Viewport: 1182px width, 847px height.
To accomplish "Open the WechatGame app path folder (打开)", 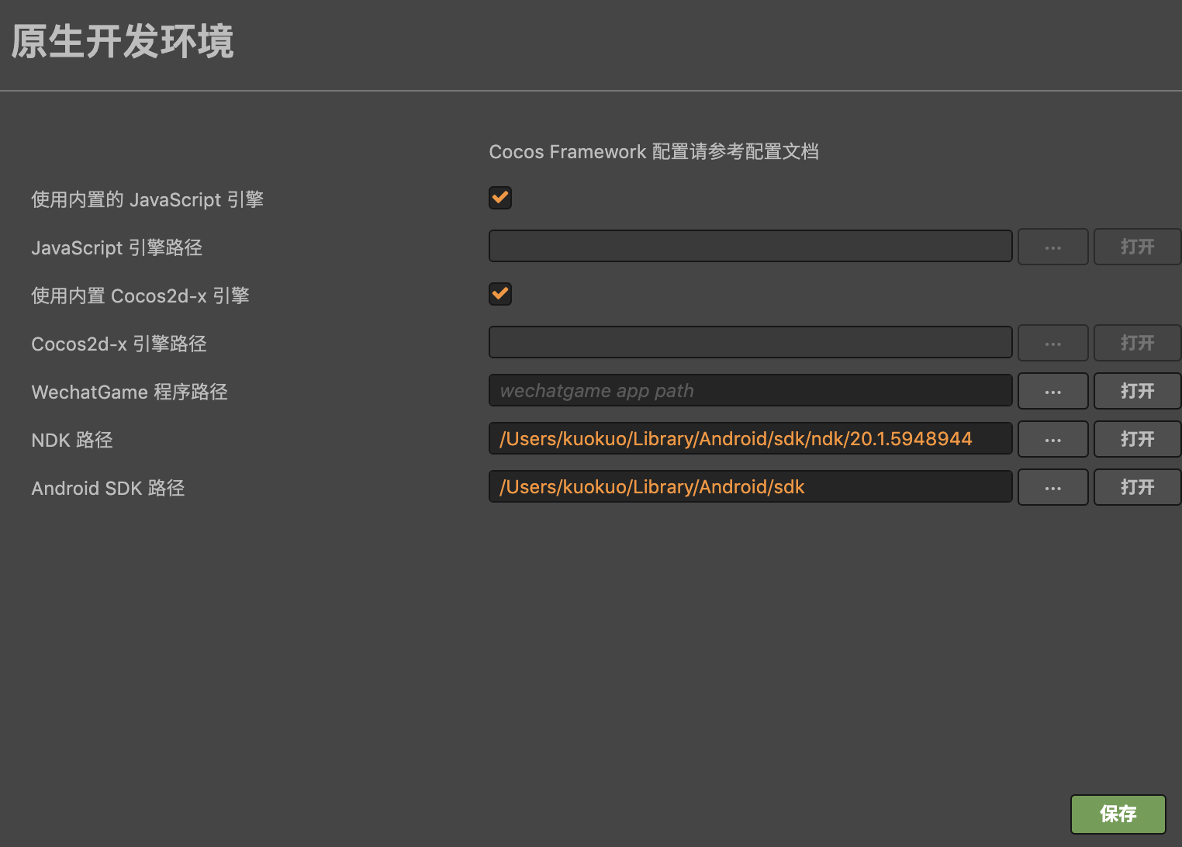I will coord(1137,391).
